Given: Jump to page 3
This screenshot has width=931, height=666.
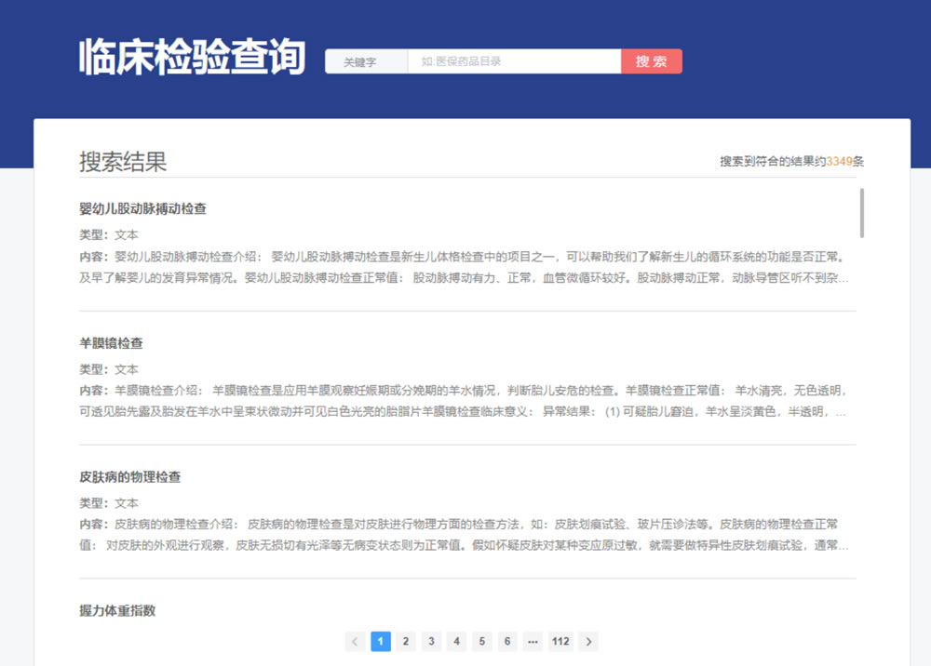Looking at the screenshot, I should coord(431,641).
